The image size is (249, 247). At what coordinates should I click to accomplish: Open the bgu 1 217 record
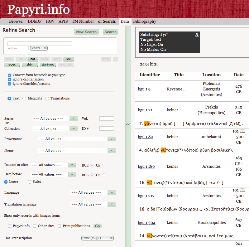click(x=146, y=196)
